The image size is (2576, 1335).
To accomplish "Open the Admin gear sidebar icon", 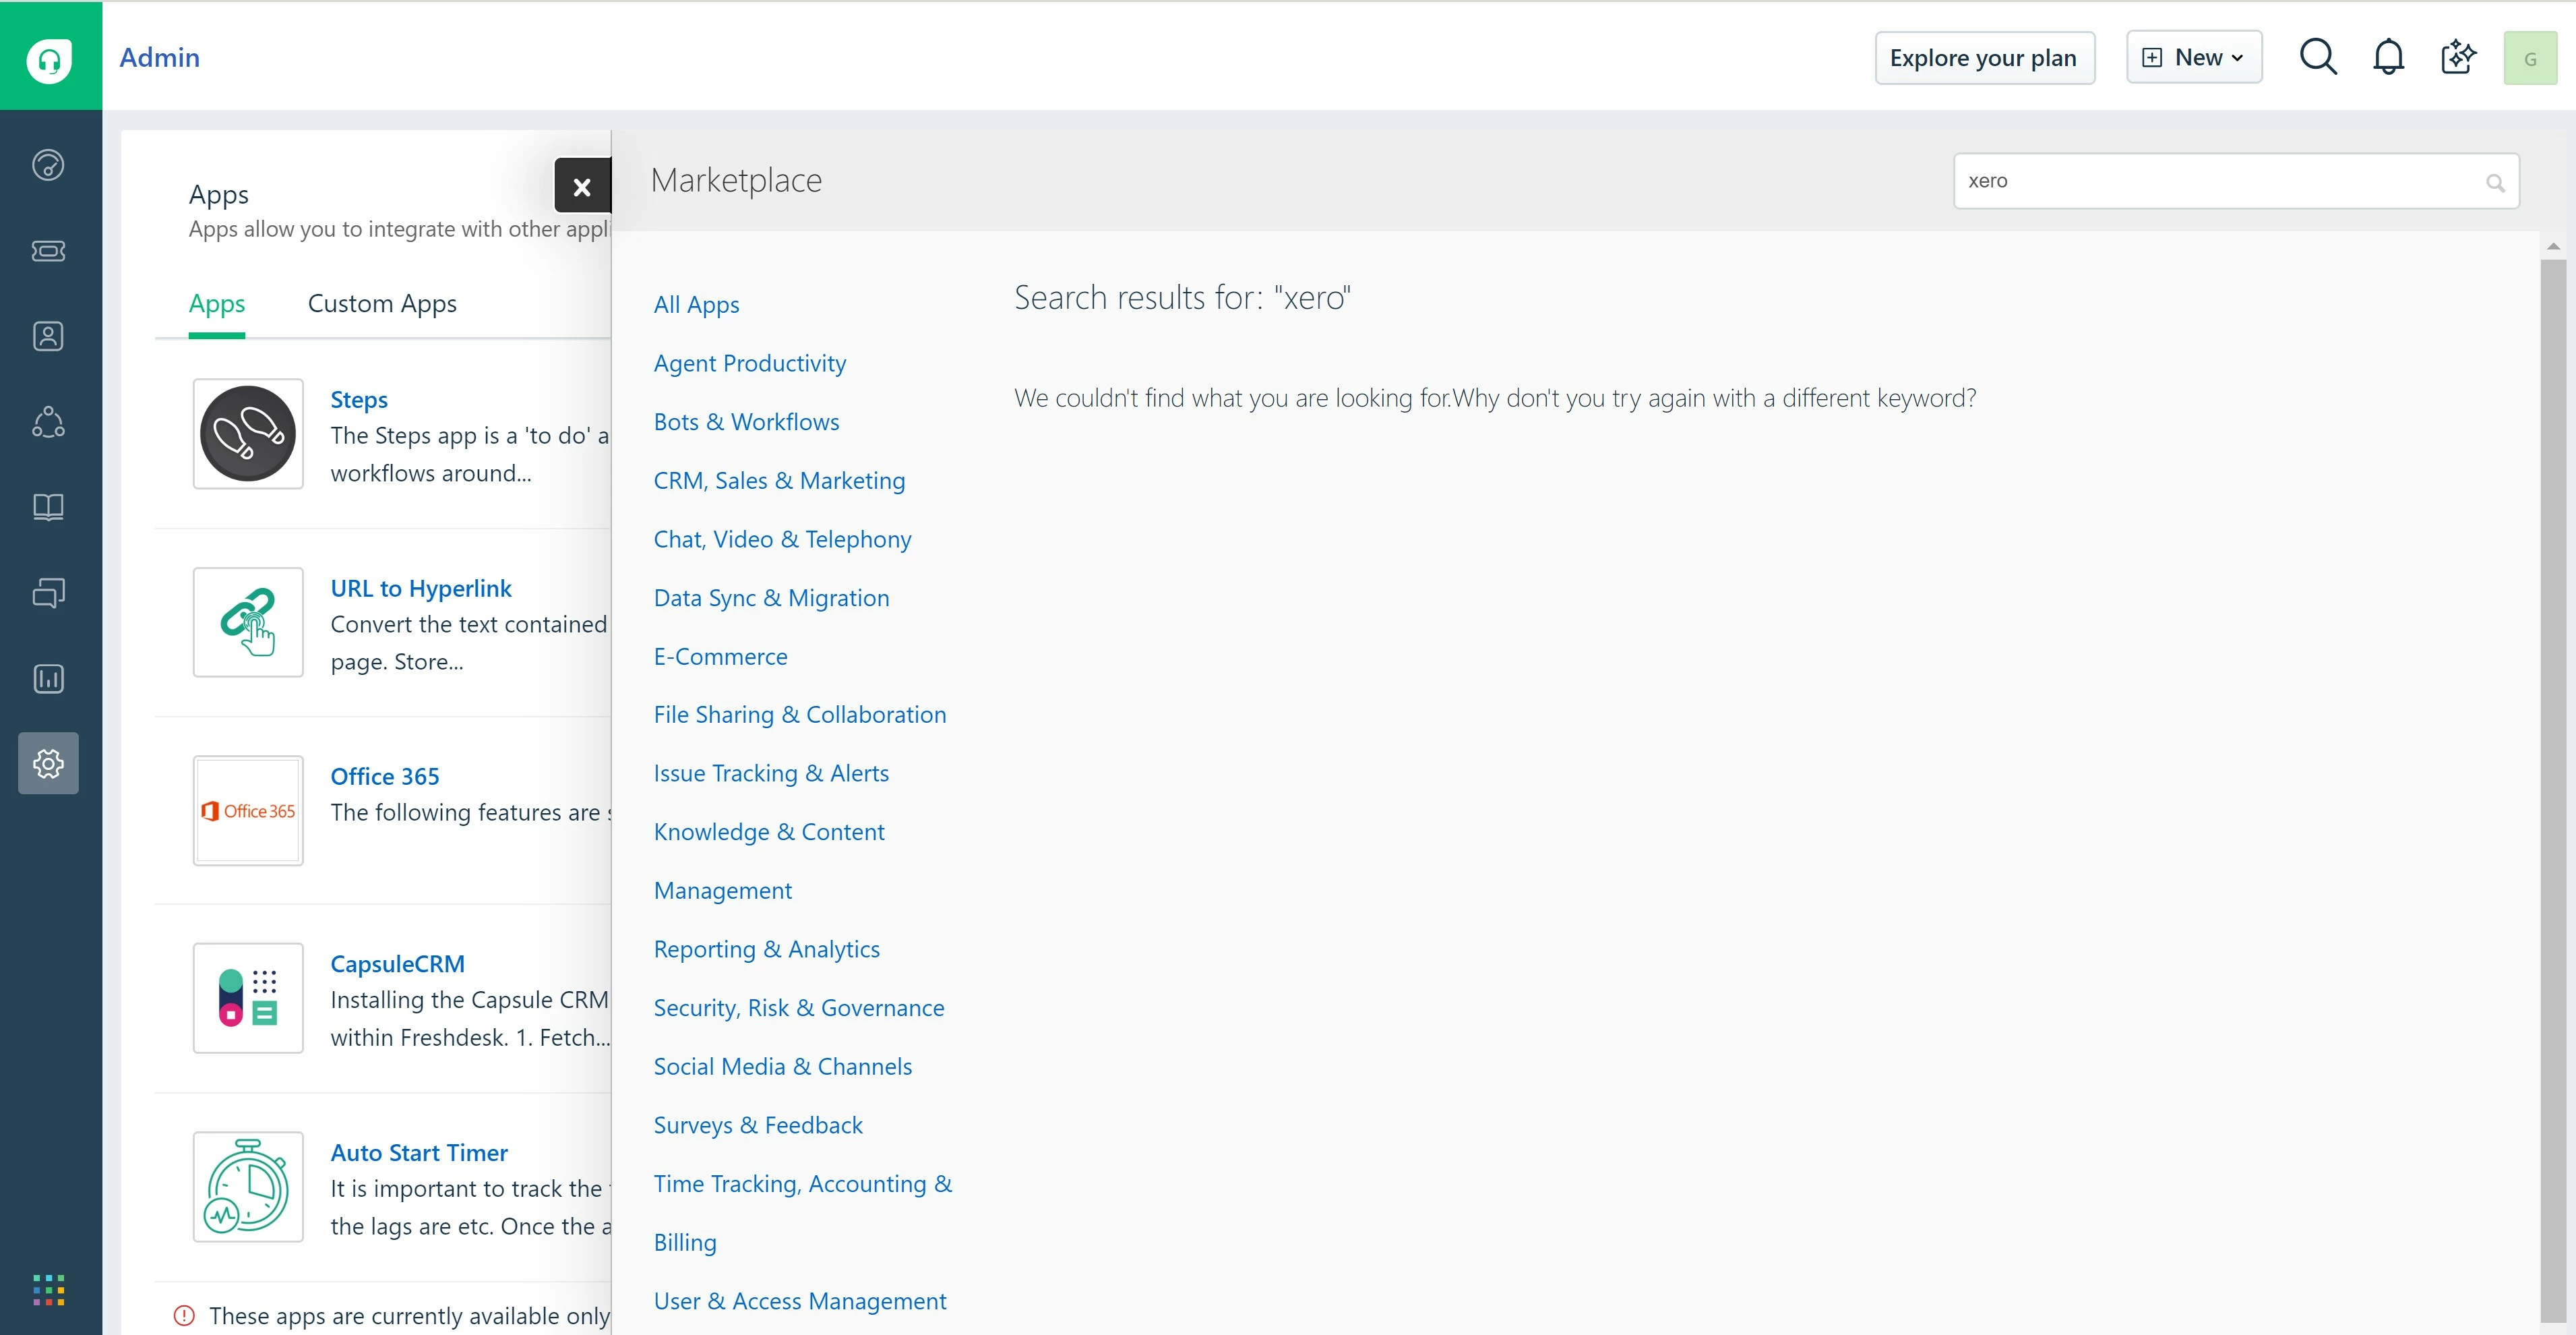I will tap(48, 763).
